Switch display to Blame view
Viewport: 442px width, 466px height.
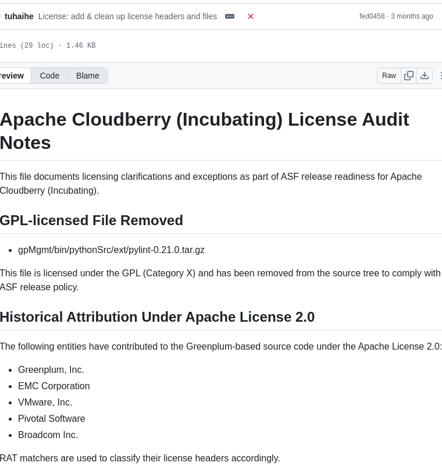[x=87, y=76]
